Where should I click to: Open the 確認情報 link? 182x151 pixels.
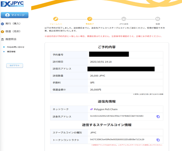tap(11, 52)
